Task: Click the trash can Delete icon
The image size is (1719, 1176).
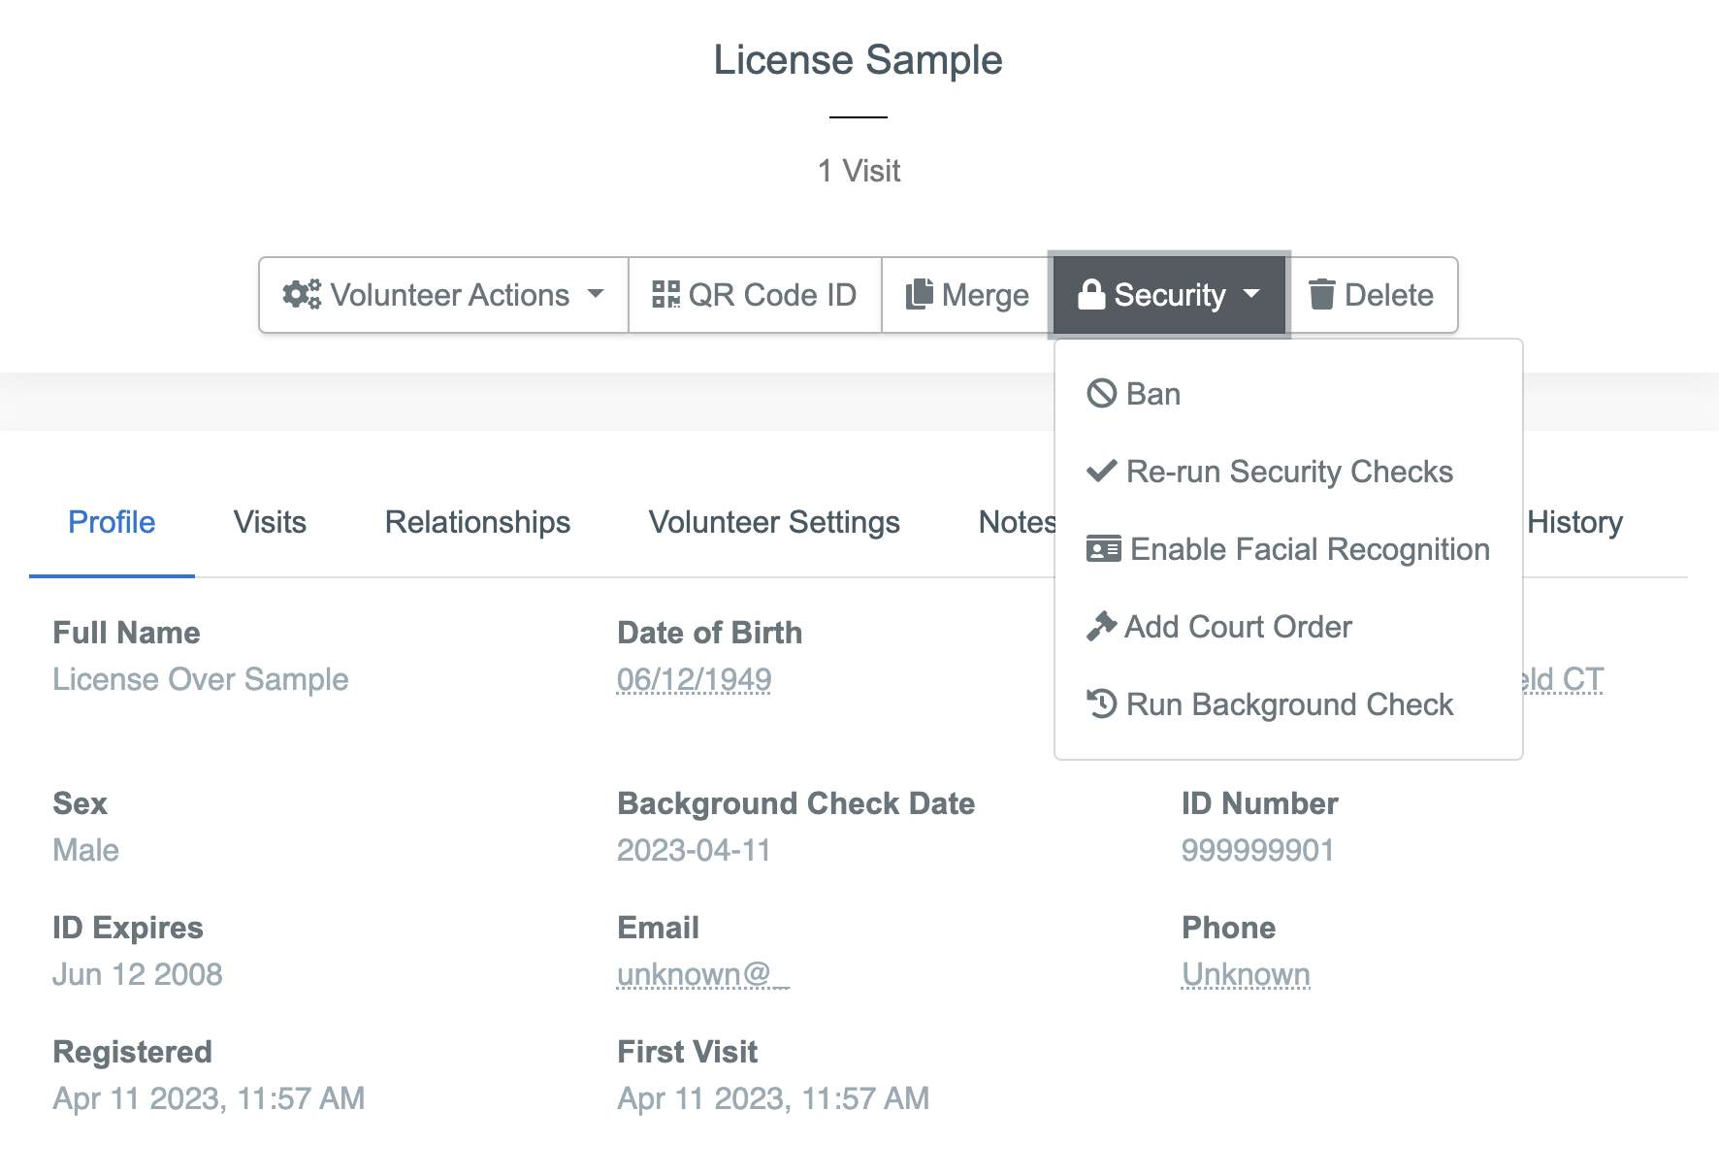Action: (x=1321, y=294)
